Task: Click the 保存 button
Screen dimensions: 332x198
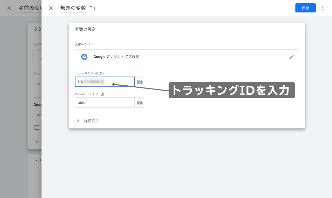Action: pyautogui.click(x=305, y=8)
